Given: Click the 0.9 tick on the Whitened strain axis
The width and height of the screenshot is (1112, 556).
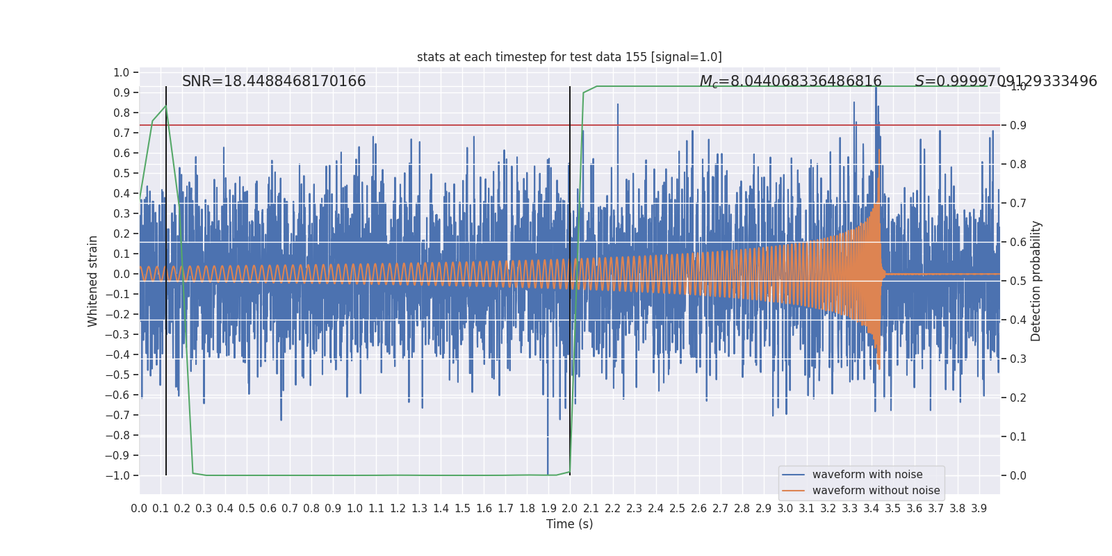Looking at the screenshot, I should [122, 92].
